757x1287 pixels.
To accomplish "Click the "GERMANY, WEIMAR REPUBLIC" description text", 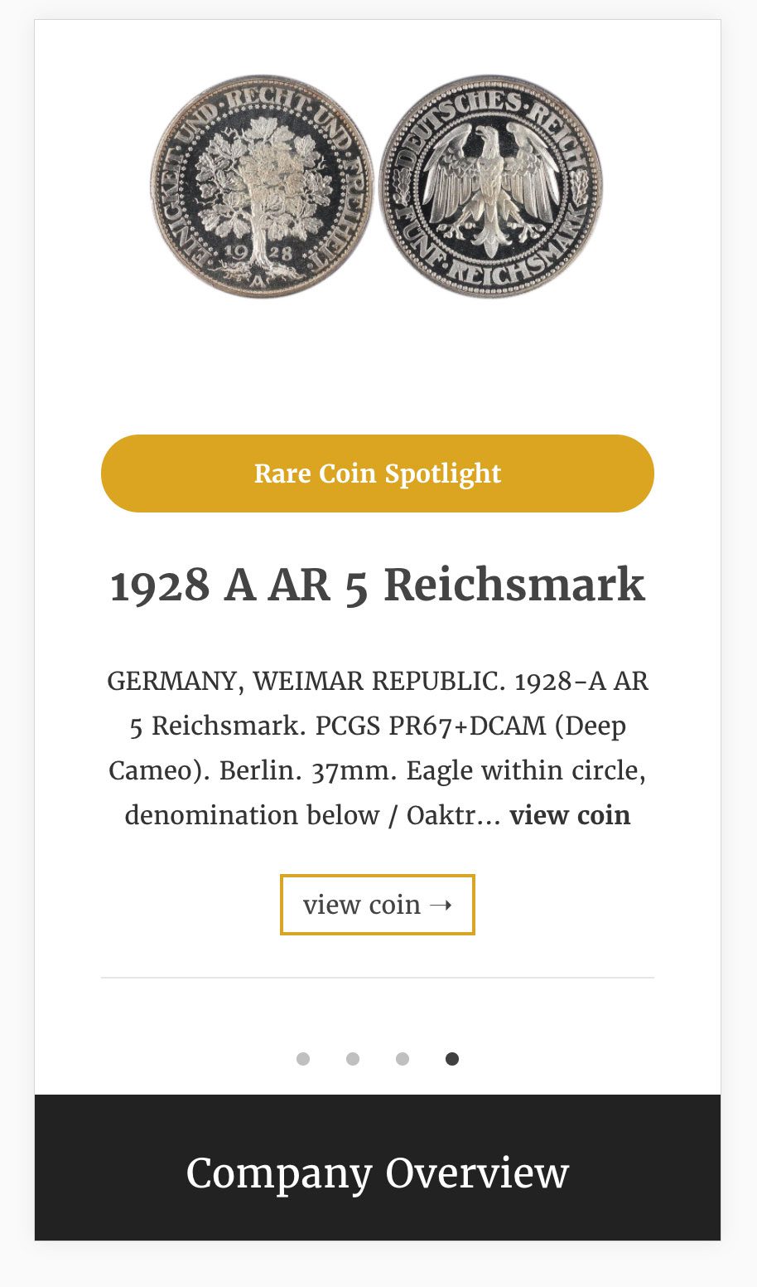I will [306, 682].
